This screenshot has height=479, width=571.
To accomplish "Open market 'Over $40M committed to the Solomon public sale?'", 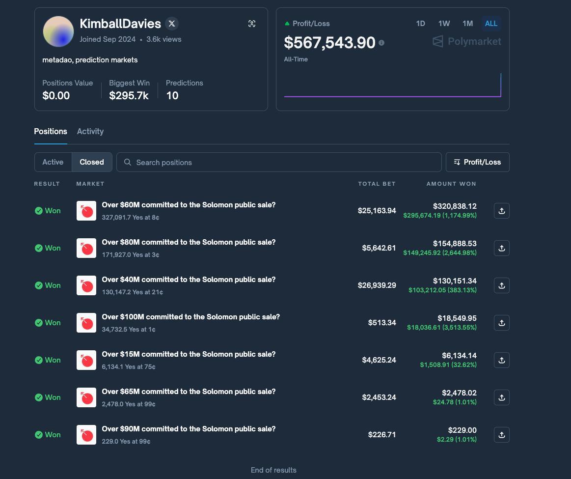I will (189, 280).
